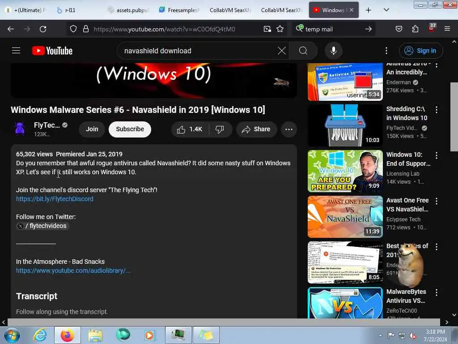The image size is (458, 344).
Task: Clear the YouTube search box text
Action: click(x=282, y=51)
